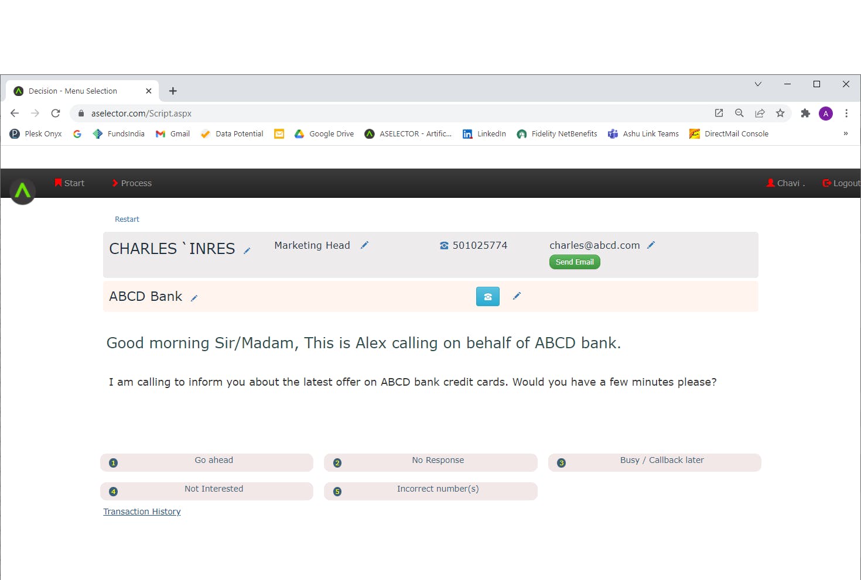Select the Not Interested option
Viewport: 861px width, 580px height.
[x=207, y=491]
